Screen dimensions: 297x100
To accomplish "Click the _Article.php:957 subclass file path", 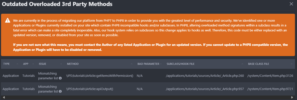I will point(205,89).
